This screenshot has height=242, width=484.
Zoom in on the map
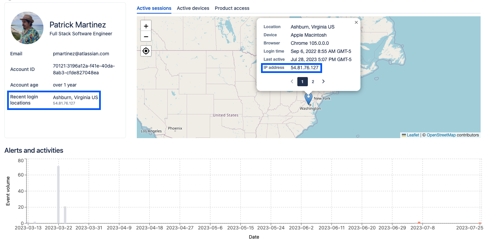click(146, 26)
